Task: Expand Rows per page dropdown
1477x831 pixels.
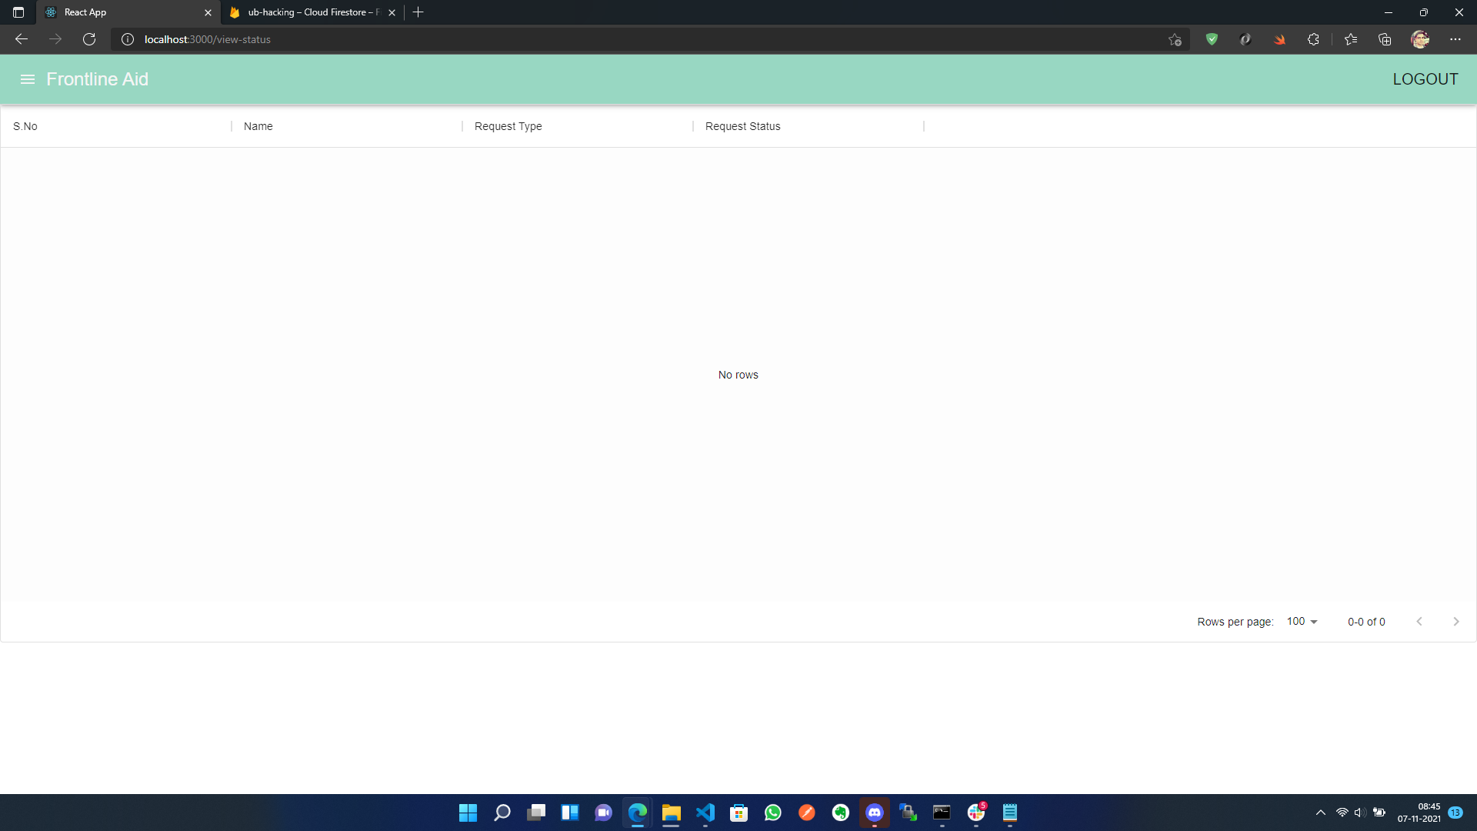Action: (x=1302, y=622)
